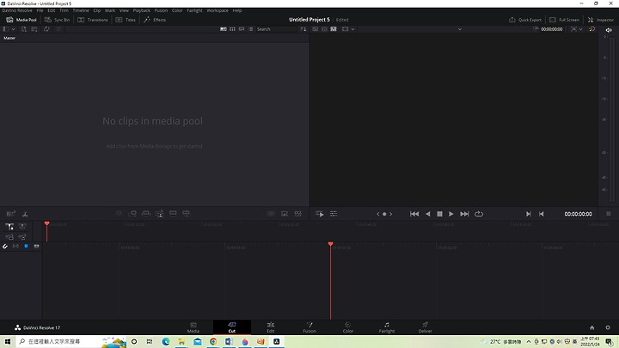Open the File menu
The image size is (619, 348).
click(x=40, y=10)
